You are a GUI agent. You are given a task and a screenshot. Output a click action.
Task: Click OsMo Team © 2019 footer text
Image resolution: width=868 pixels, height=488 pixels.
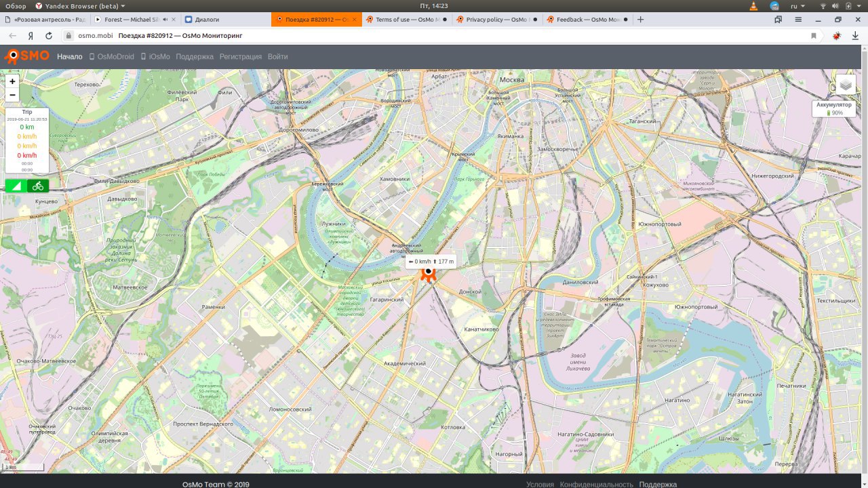coord(216,485)
